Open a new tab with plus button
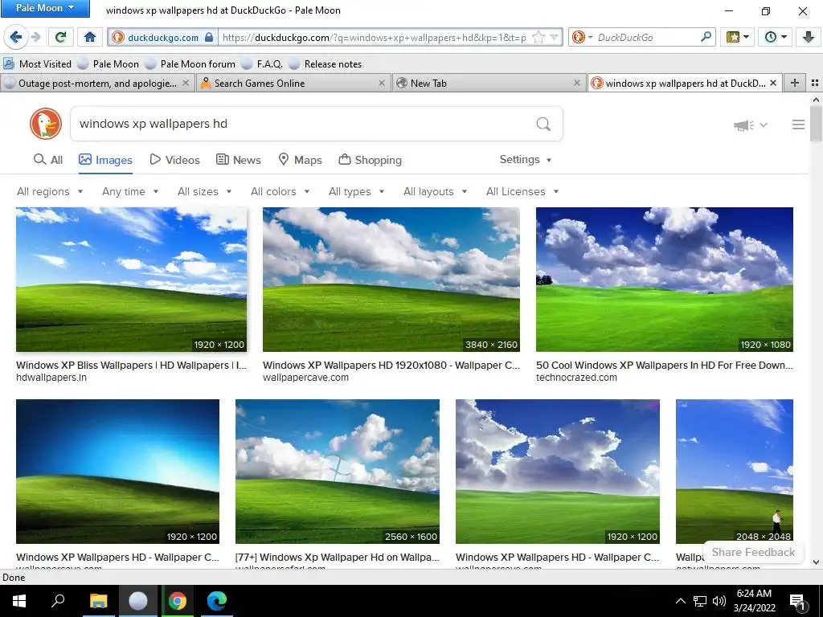823x617 pixels. tap(795, 83)
